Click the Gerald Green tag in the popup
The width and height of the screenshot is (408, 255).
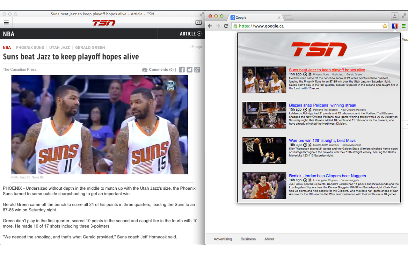[x=354, y=75]
